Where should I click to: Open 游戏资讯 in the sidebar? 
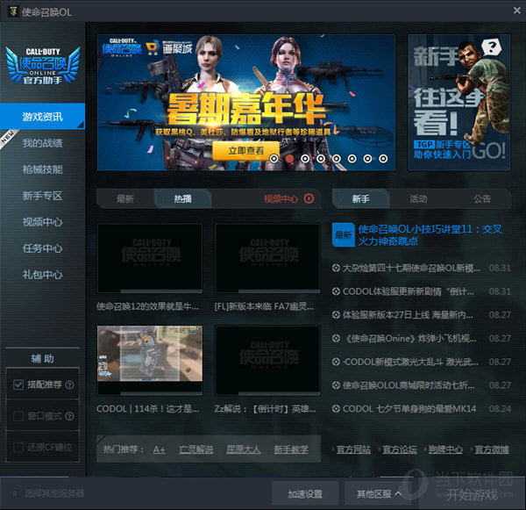[x=42, y=116]
